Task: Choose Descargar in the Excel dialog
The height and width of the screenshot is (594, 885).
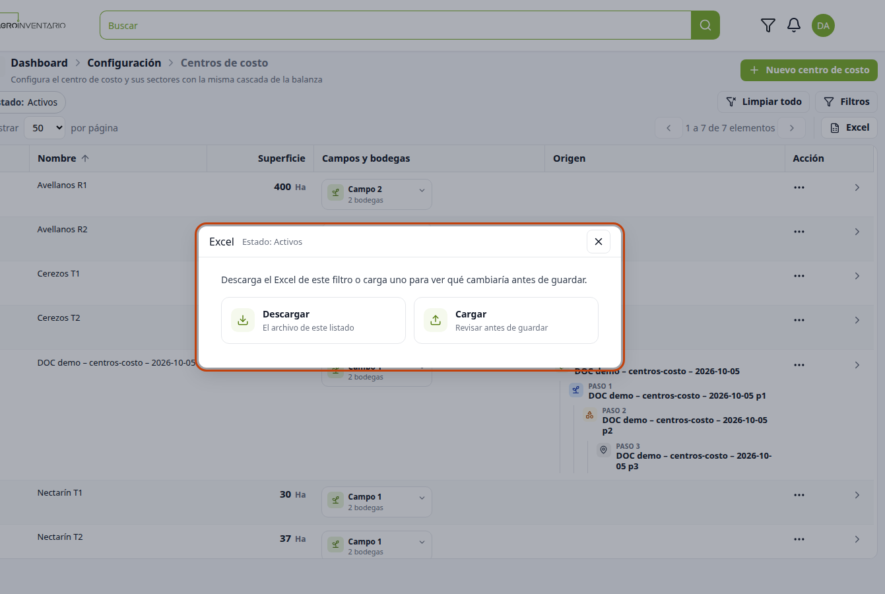Action: (x=313, y=320)
